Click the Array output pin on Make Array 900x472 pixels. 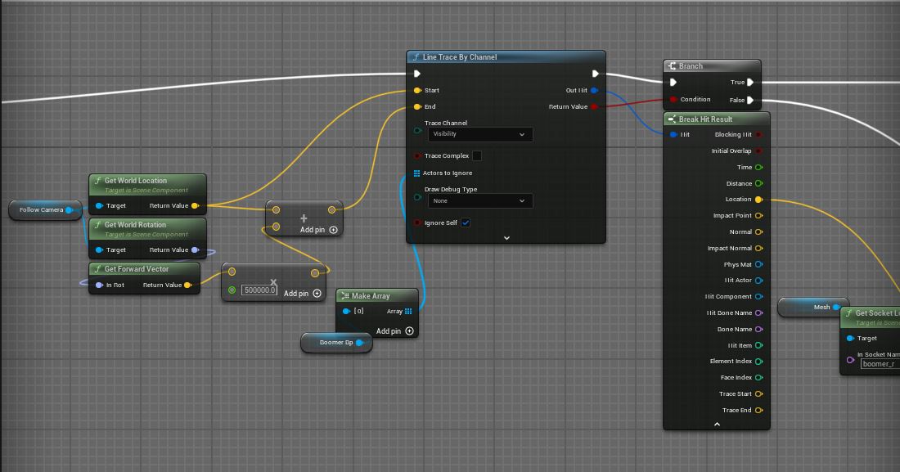[x=408, y=311]
